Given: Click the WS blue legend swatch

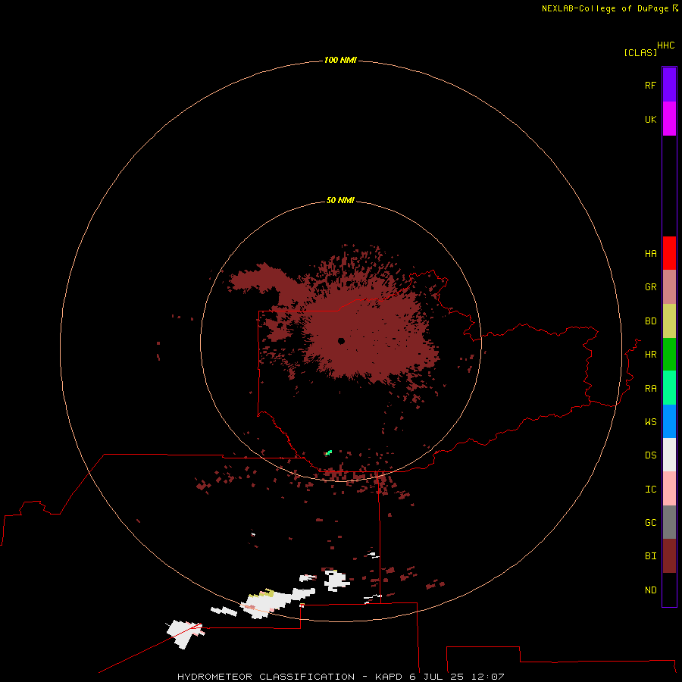Looking at the screenshot, I should click(669, 421).
